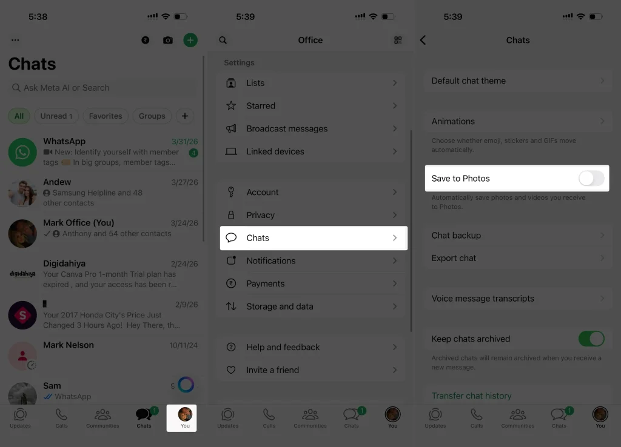Open the camera from the Chats header
The height and width of the screenshot is (447, 621).
click(x=168, y=40)
